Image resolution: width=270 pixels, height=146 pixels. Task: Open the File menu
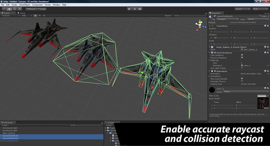click(3, 5)
